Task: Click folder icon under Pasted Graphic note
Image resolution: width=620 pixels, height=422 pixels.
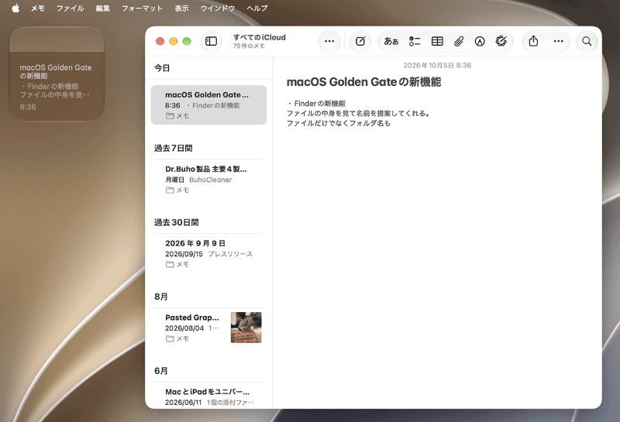Action: point(170,338)
